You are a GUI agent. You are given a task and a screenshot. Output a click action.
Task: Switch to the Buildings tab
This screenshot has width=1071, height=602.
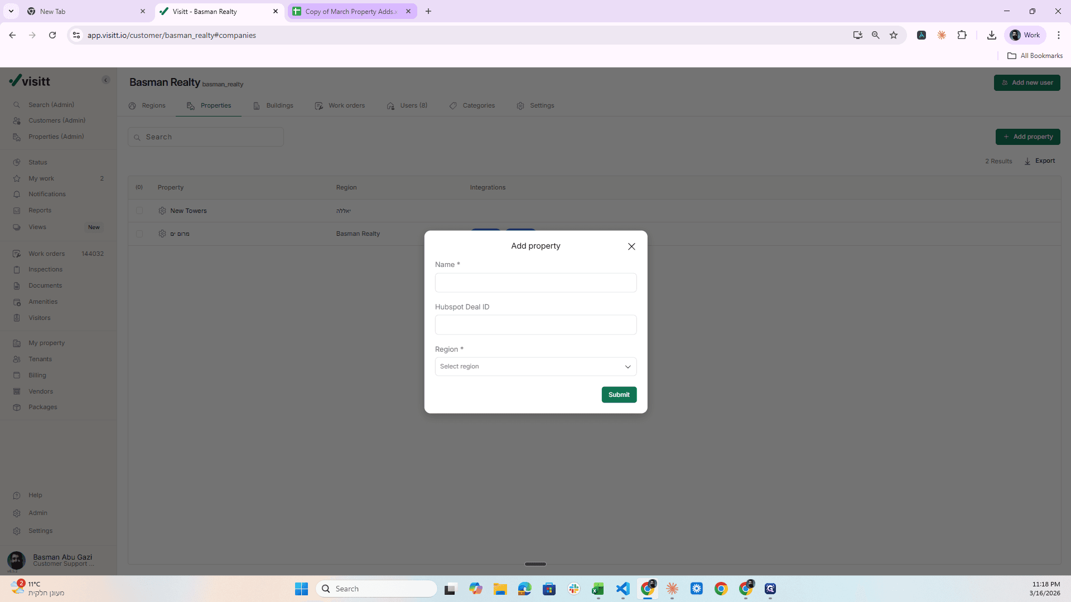click(x=273, y=105)
